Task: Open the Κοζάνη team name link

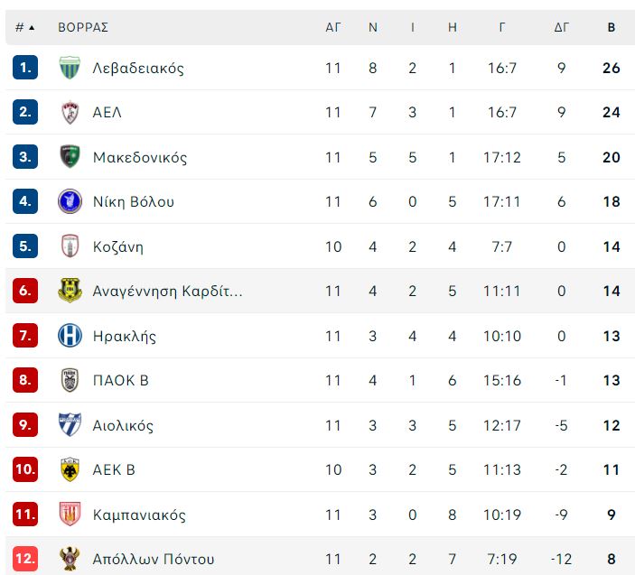Action: click(117, 246)
